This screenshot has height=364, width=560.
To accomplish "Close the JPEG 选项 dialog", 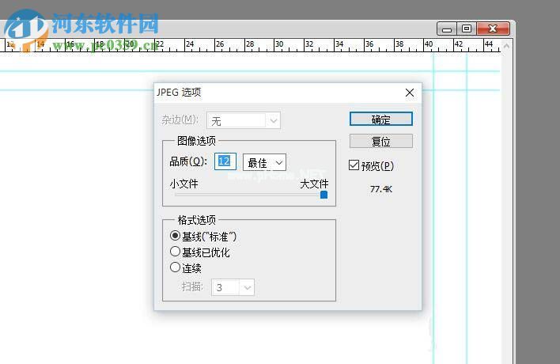I will click(x=410, y=93).
